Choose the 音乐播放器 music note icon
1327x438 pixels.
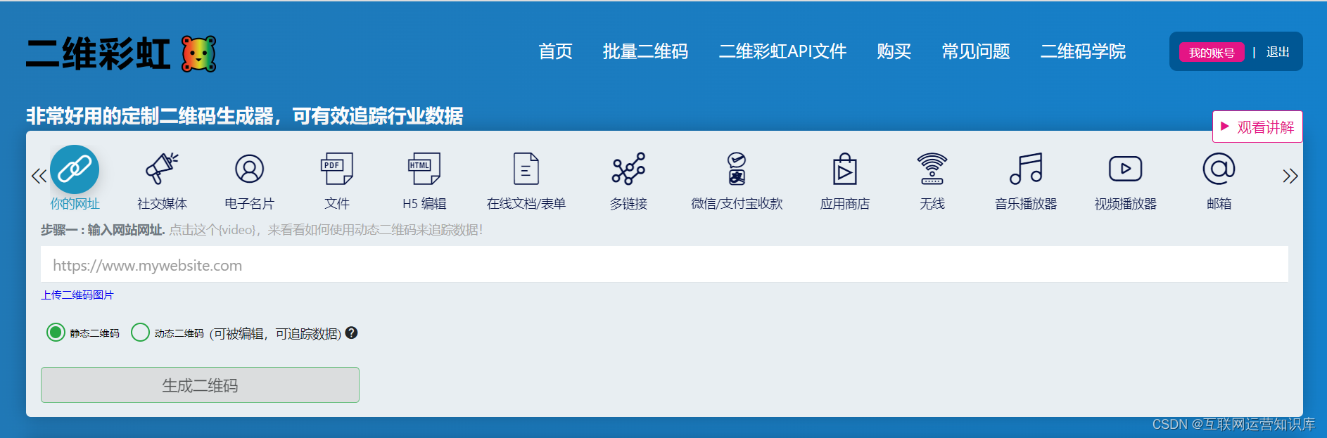click(x=1026, y=169)
